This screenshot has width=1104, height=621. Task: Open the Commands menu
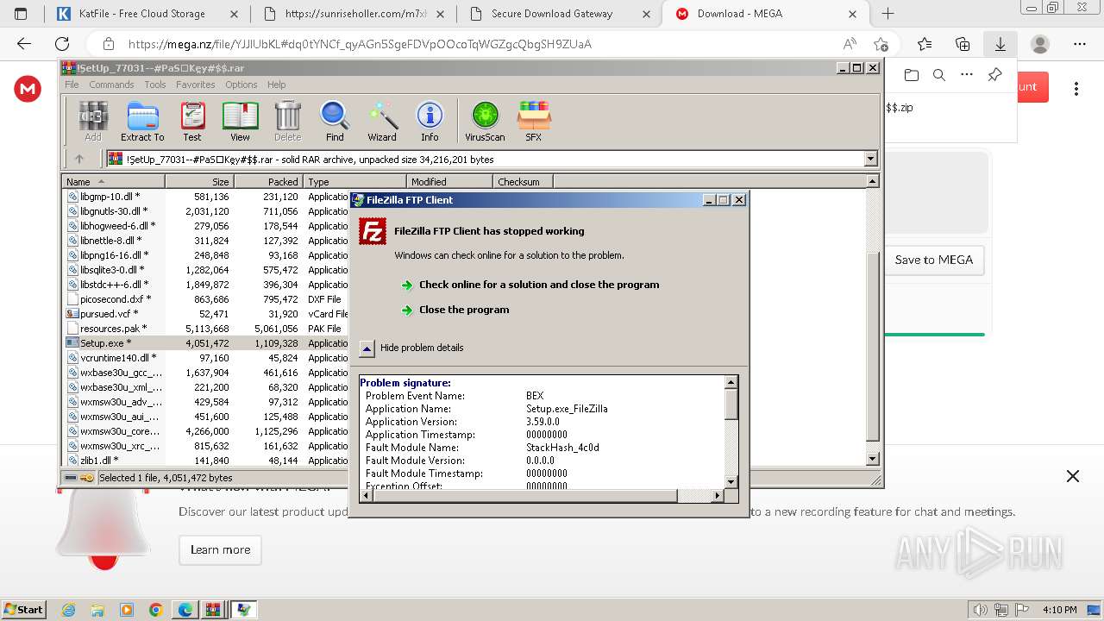point(111,85)
